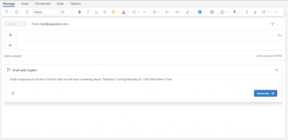This screenshot has height=140, width=288.
Task: Switch to the Insert tab
Action: tap(25, 4)
